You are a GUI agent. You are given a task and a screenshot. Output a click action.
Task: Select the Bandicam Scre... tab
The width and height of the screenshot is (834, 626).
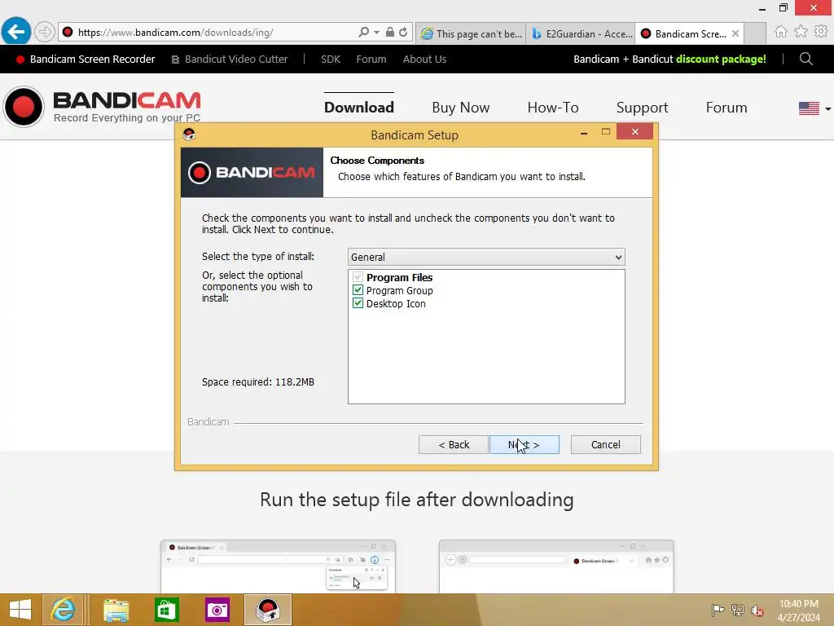690,33
